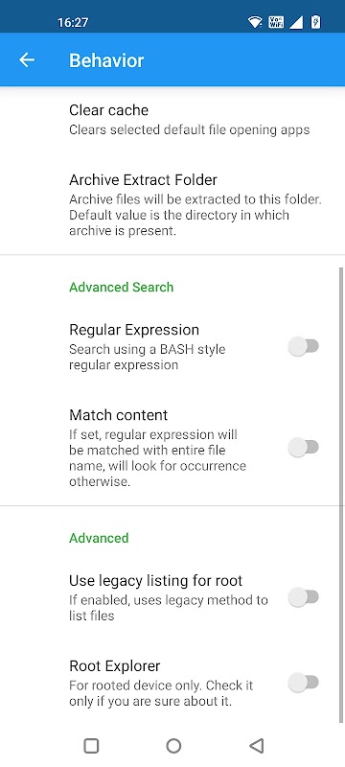Select the Root Explorer setting row
The image size is (345, 767).
[x=172, y=683]
